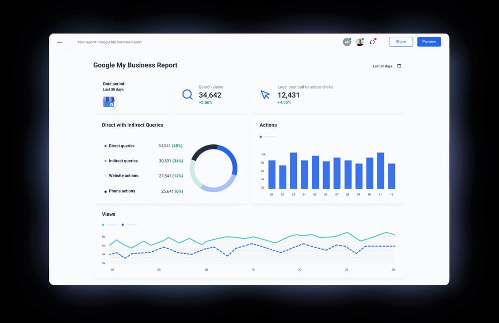Click the Indirect queries label
The height and width of the screenshot is (323, 499).
pyautogui.click(x=123, y=160)
